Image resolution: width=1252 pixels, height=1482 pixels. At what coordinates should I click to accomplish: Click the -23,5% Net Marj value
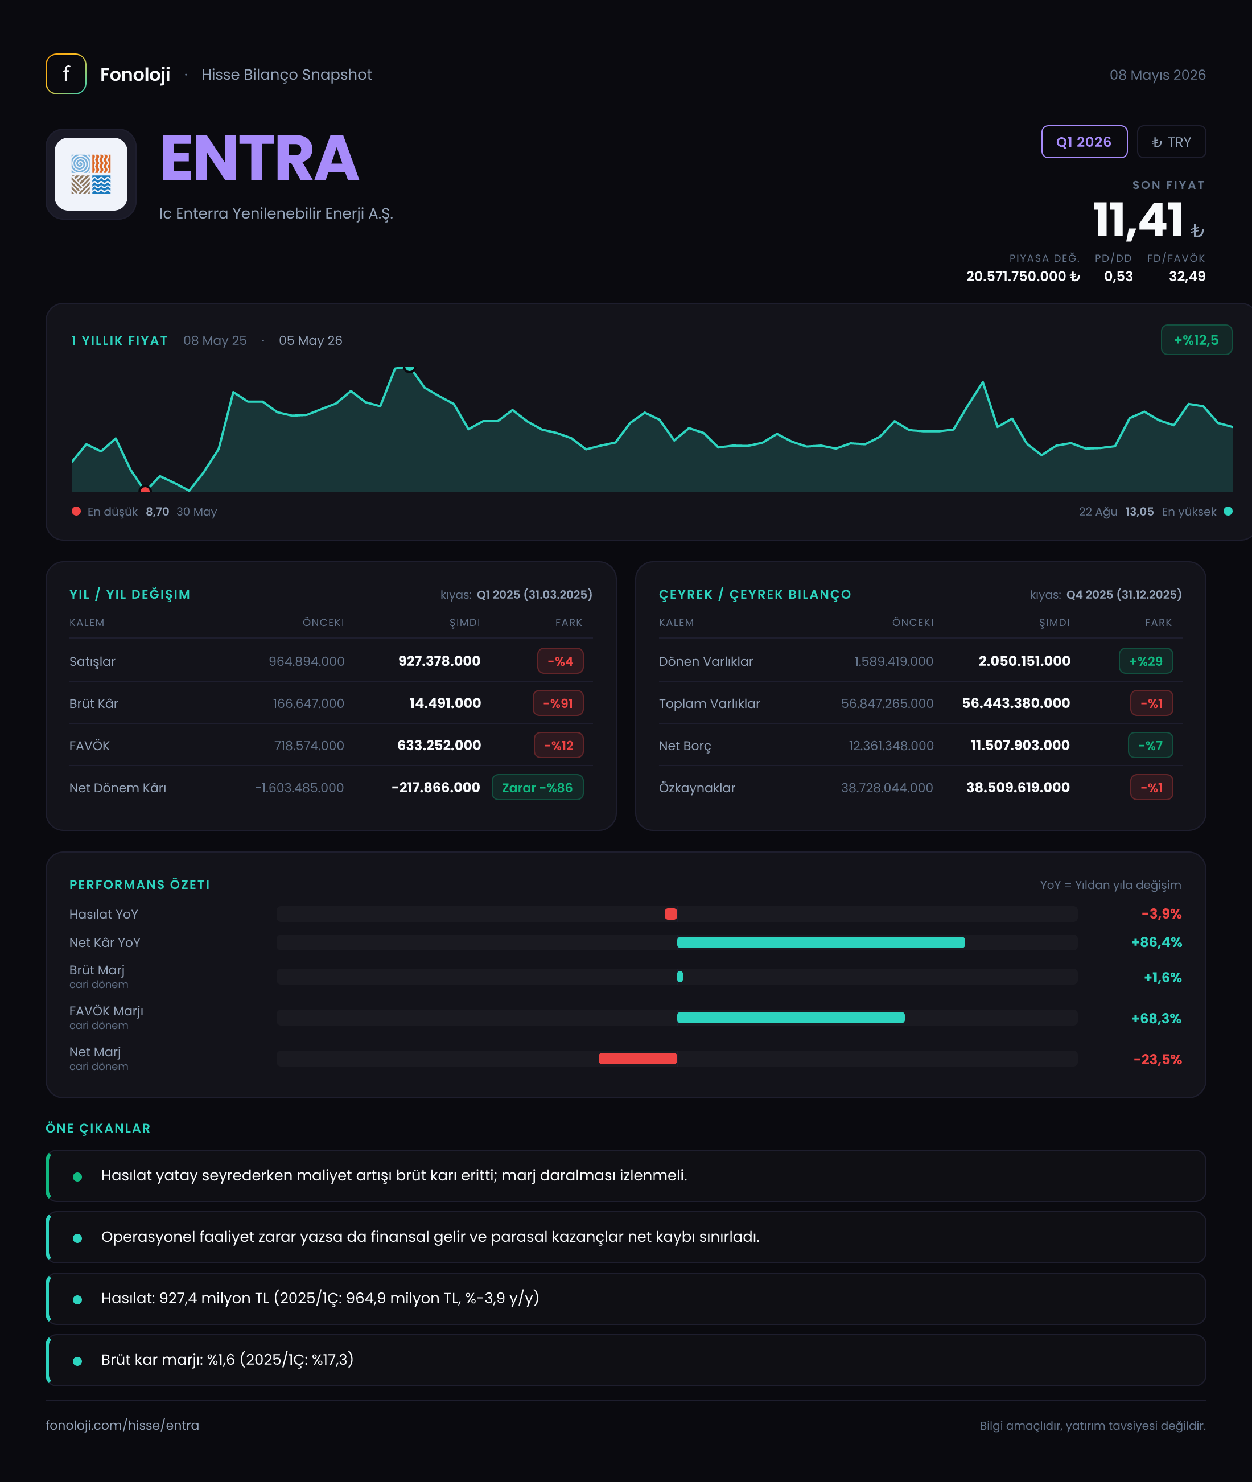(x=1158, y=1059)
